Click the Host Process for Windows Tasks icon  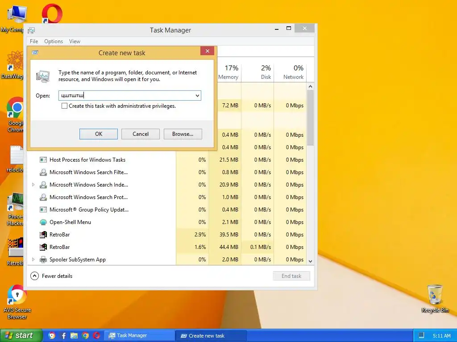click(x=43, y=160)
